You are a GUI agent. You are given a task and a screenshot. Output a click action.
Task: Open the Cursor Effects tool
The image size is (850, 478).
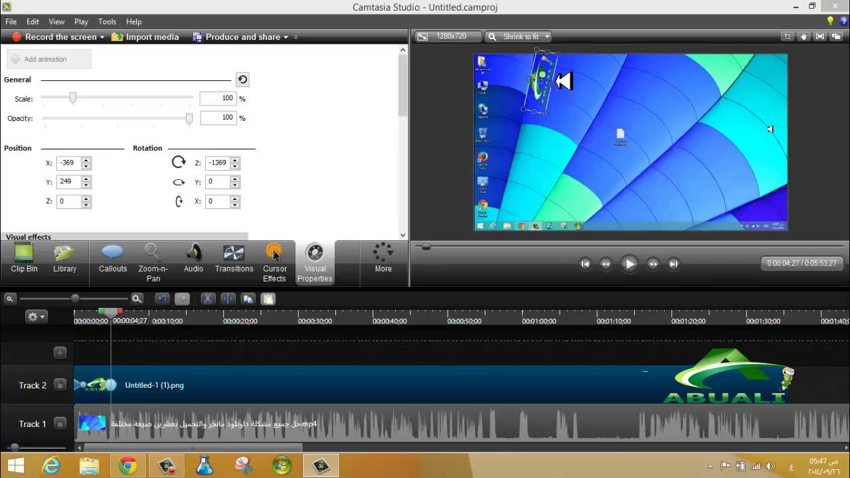[x=274, y=263]
